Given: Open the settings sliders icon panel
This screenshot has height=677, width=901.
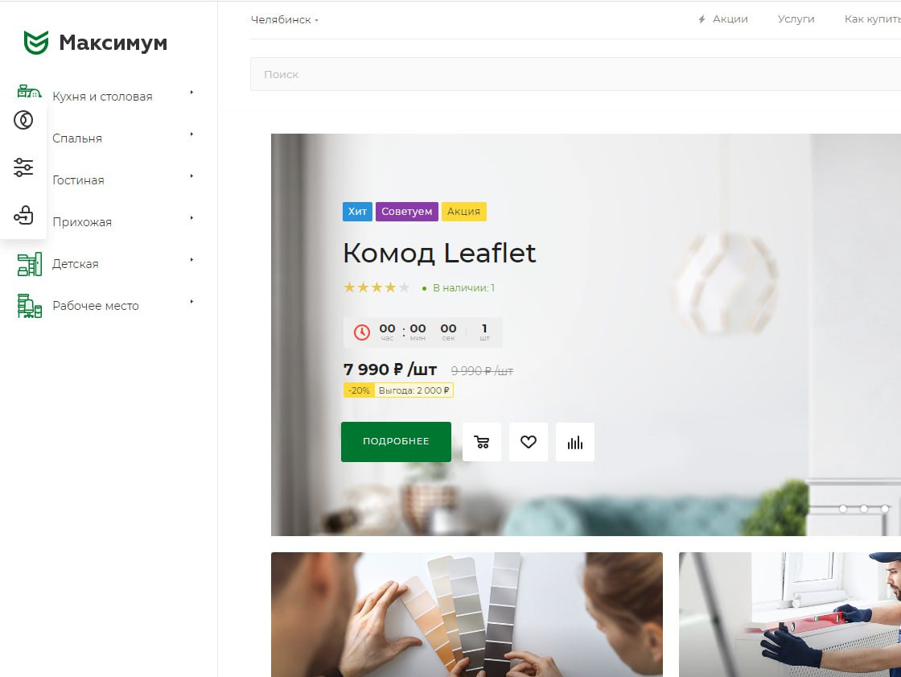Looking at the screenshot, I should tap(23, 167).
